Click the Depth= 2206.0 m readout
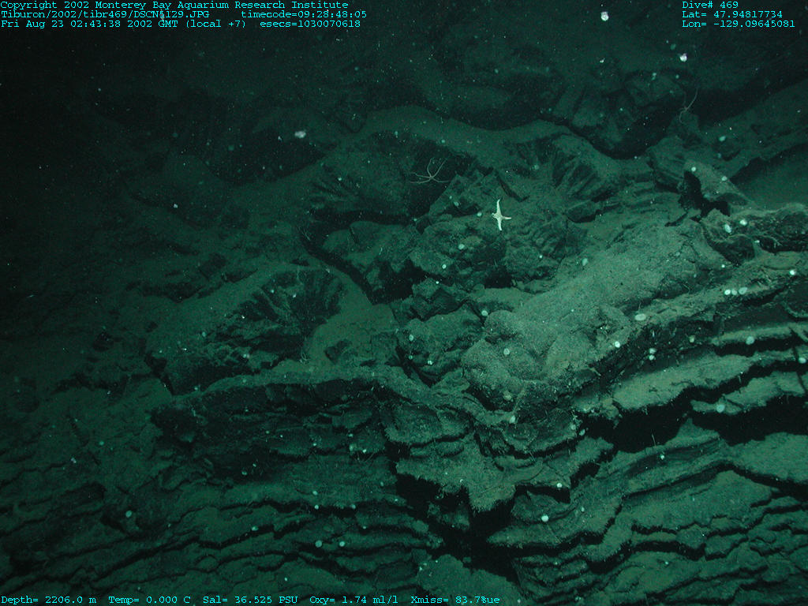808x606 pixels. click(x=49, y=600)
